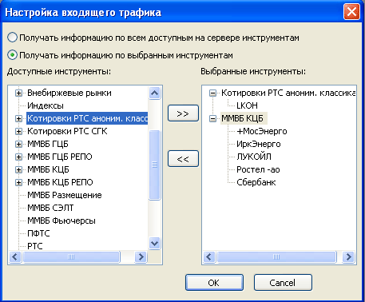The width and height of the screenshot is (365, 302).
Task: Collapse ММВБ КЦБ in selected instruments
Action: [212, 118]
